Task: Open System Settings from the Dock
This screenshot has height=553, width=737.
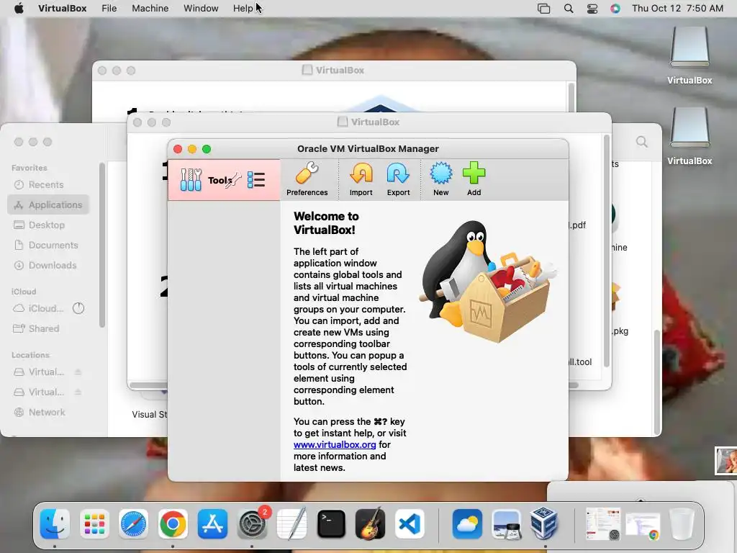Action: point(252,523)
